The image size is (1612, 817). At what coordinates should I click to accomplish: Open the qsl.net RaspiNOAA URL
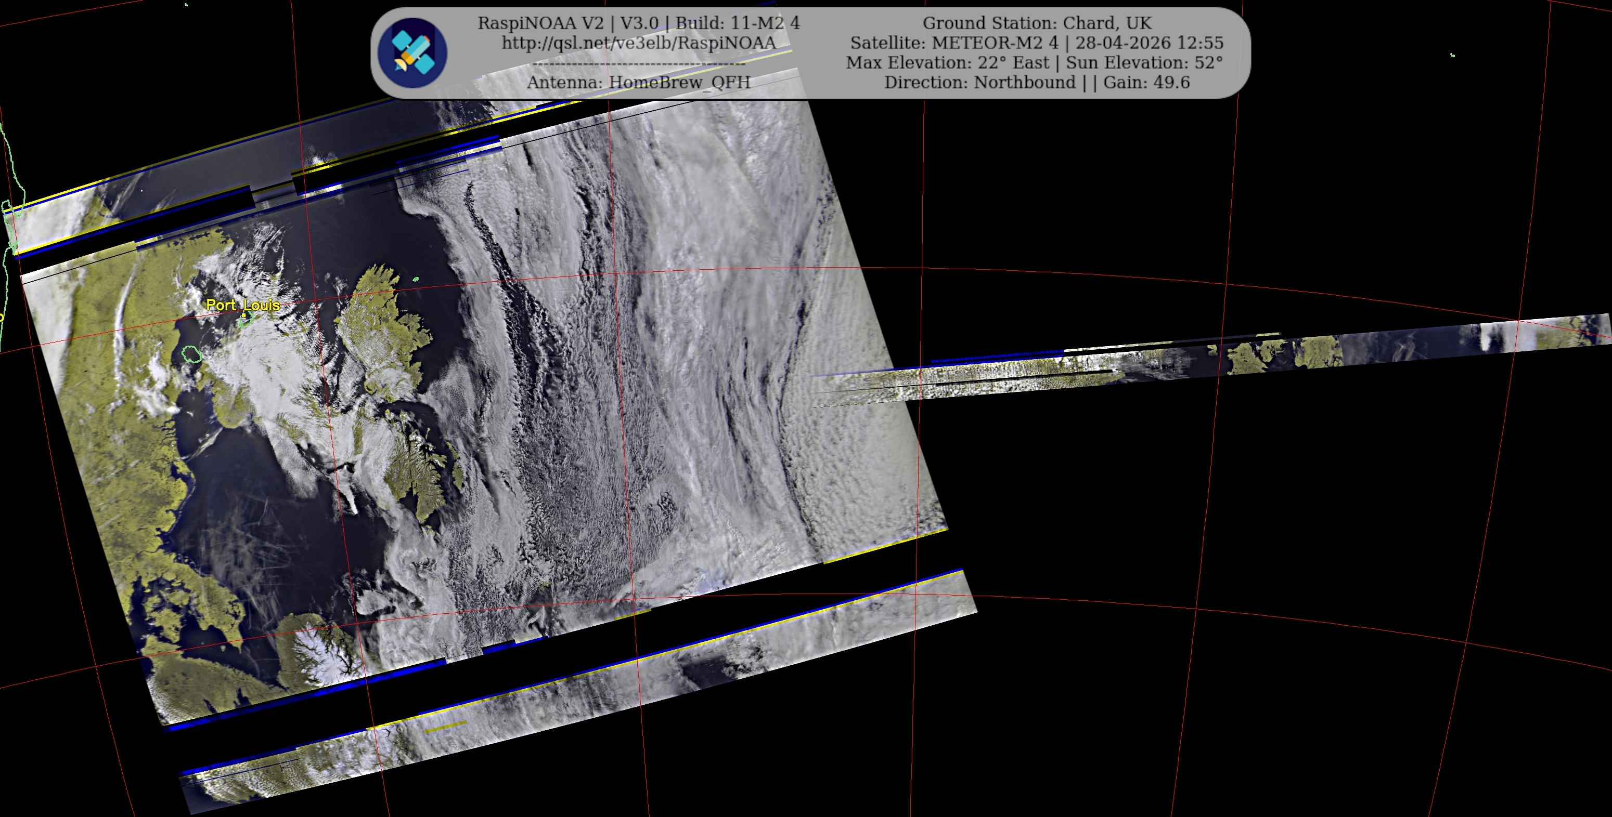pyautogui.click(x=638, y=43)
